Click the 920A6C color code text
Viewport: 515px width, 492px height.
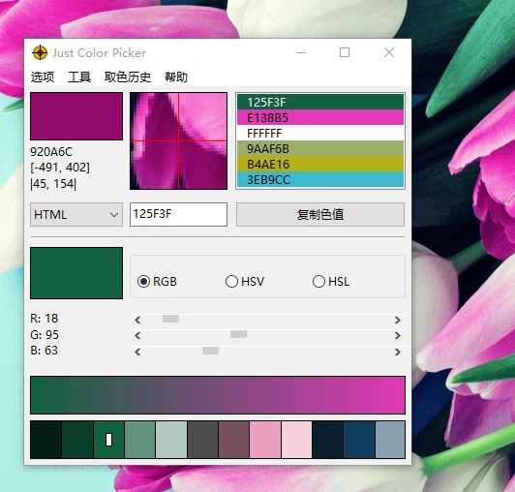51,152
